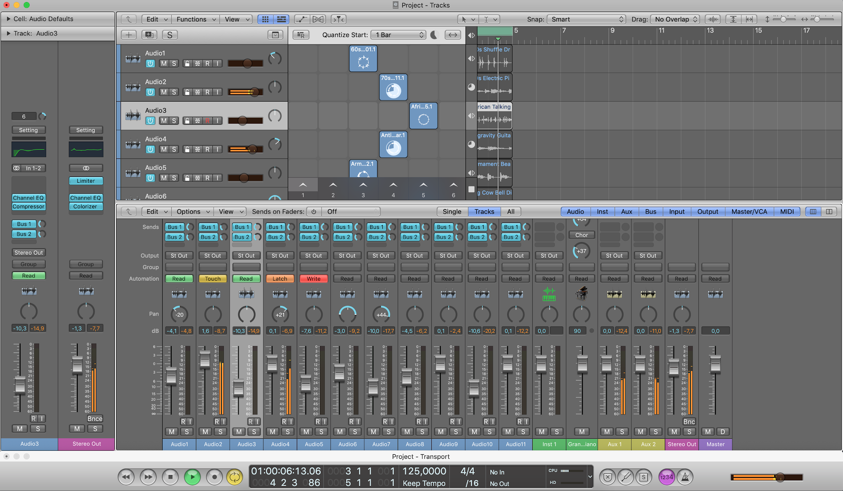Image resolution: width=843 pixels, height=491 pixels.
Task: Toggle the Audio channel filter button
Action: coord(575,212)
